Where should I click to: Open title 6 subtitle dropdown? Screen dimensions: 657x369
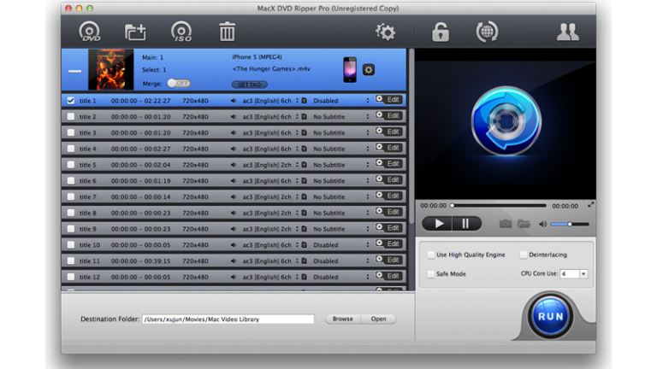(368, 181)
